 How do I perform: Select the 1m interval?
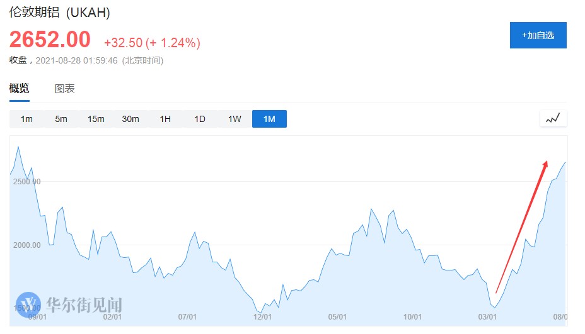coord(26,119)
